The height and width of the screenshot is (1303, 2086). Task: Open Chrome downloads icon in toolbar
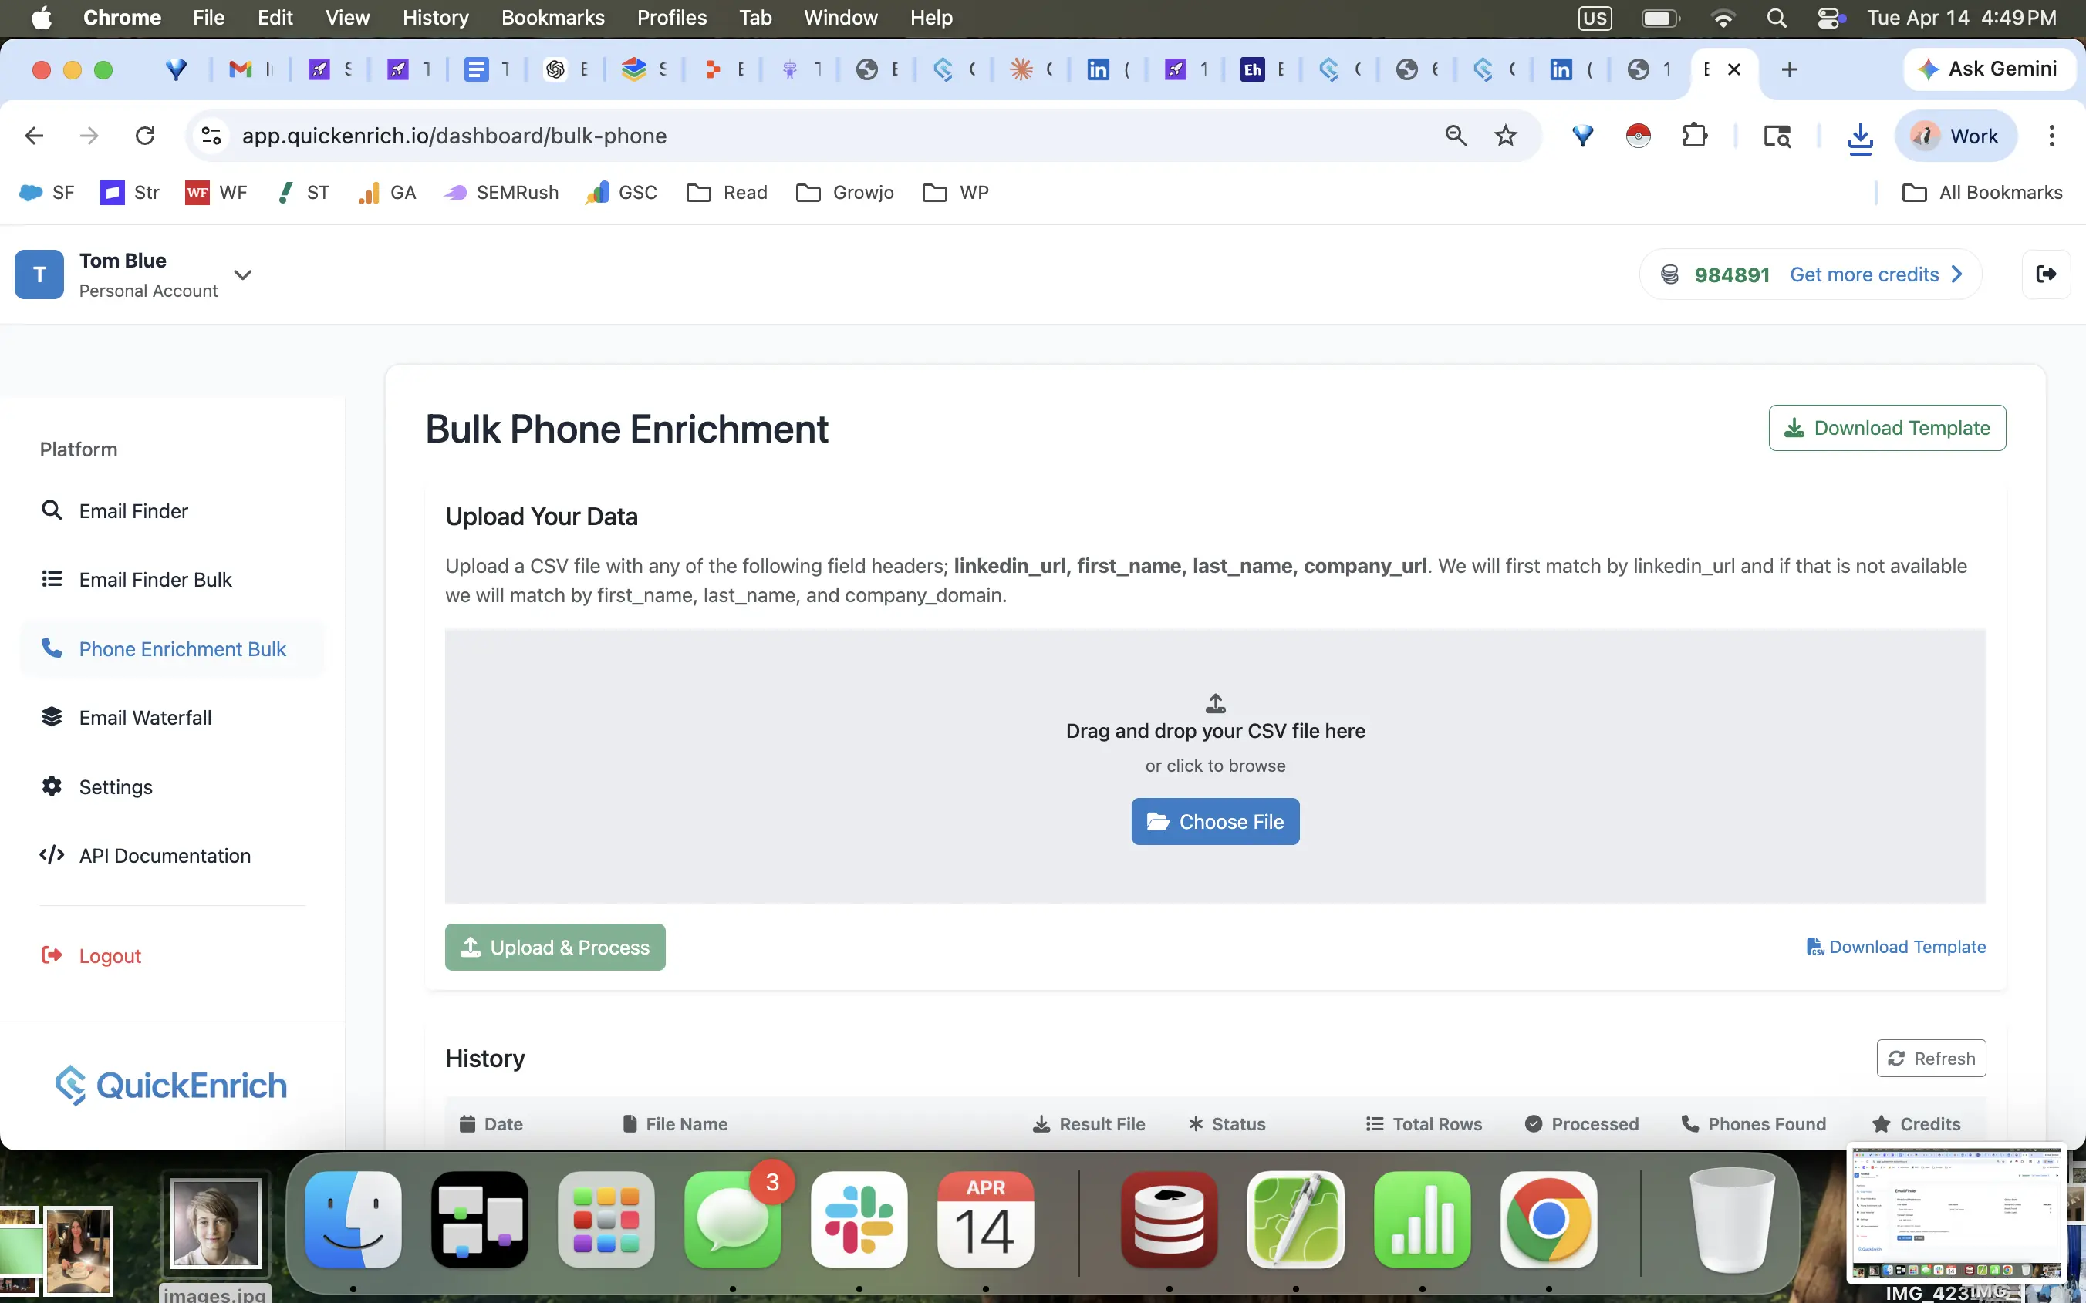coord(1860,136)
